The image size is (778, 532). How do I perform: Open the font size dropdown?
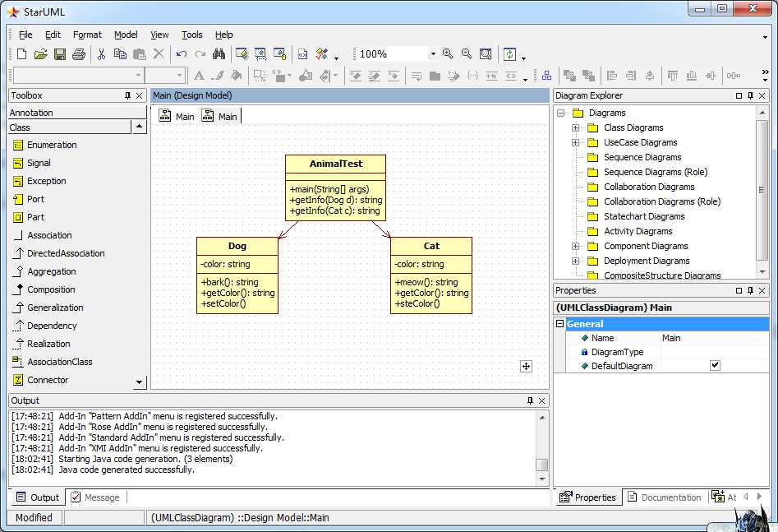pyautogui.click(x=180, y=76)
